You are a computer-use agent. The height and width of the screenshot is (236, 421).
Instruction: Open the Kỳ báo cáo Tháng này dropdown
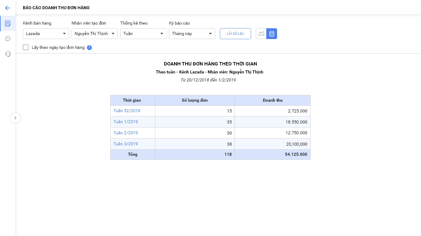[x=192, y=34]
